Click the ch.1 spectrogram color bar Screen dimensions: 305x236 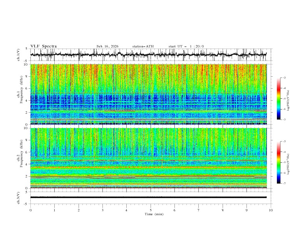pos(278,99)
